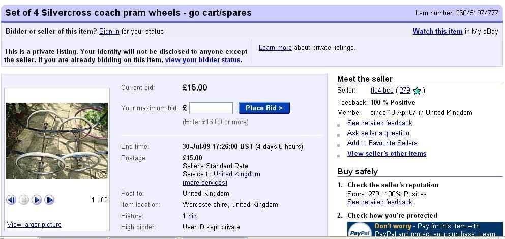Image resolution: width=505 pixels, height=239 pixels.
Task: Click the seller's feedback star icon
Action: 417,91
